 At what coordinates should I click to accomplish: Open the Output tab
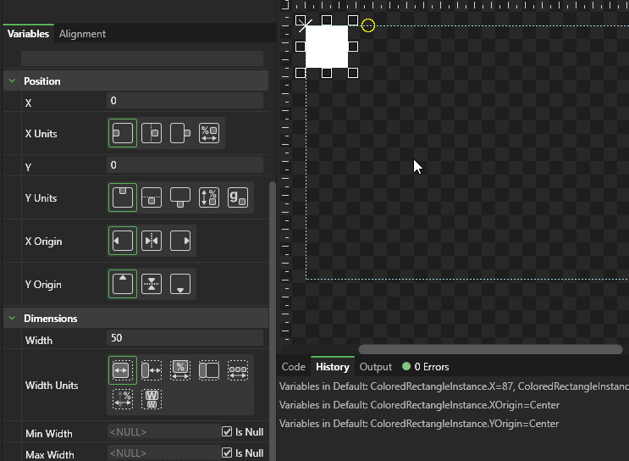tap(376, 367)
